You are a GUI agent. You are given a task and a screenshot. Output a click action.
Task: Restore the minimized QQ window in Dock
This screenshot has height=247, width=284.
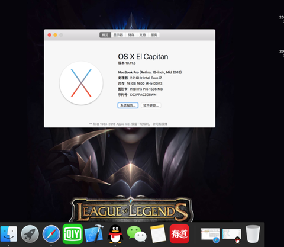[x=231, y=236]
